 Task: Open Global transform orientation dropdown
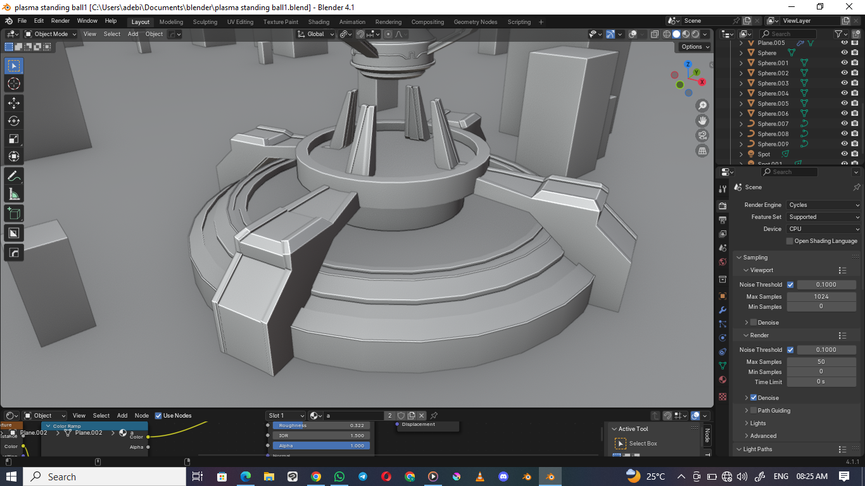tap(316, 34)
